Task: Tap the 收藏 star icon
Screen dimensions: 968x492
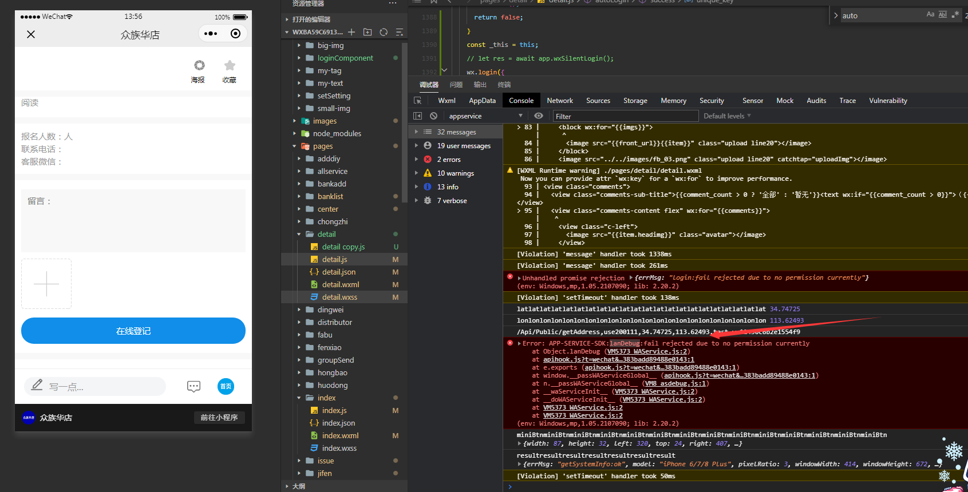Action: (x=230, y=72)
